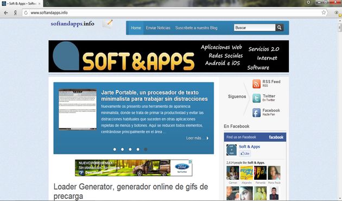Click the Facebook fan photo labeled Fernanda
This screenshot has height=201, width=342.
click(260, 173)
